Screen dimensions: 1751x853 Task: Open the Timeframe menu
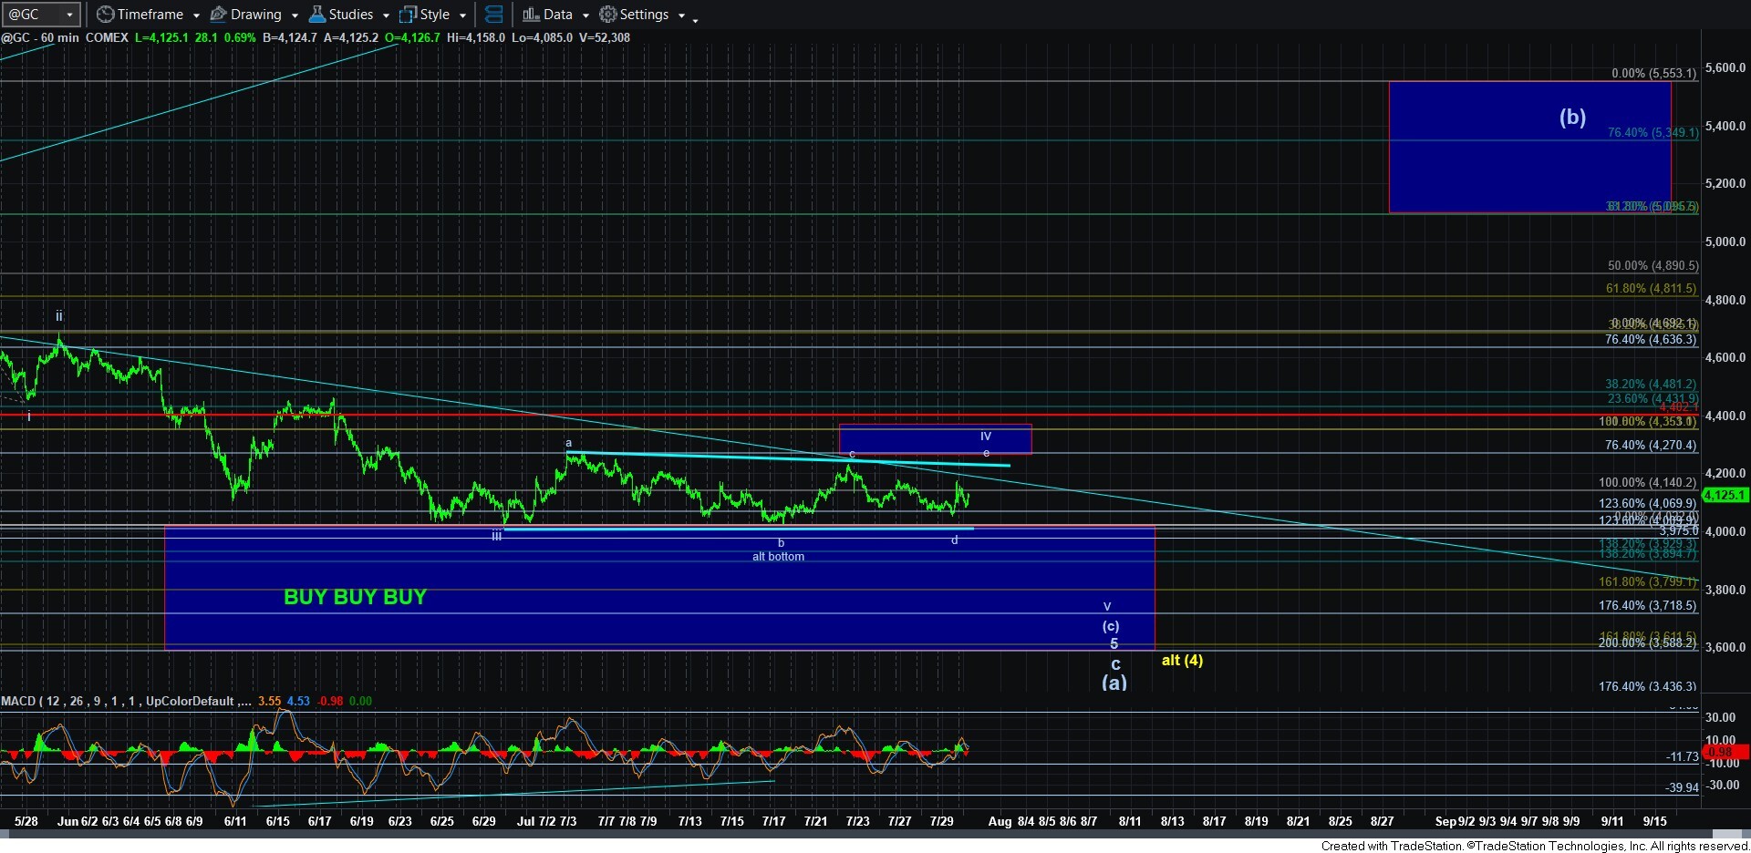(x=147, y=15)
